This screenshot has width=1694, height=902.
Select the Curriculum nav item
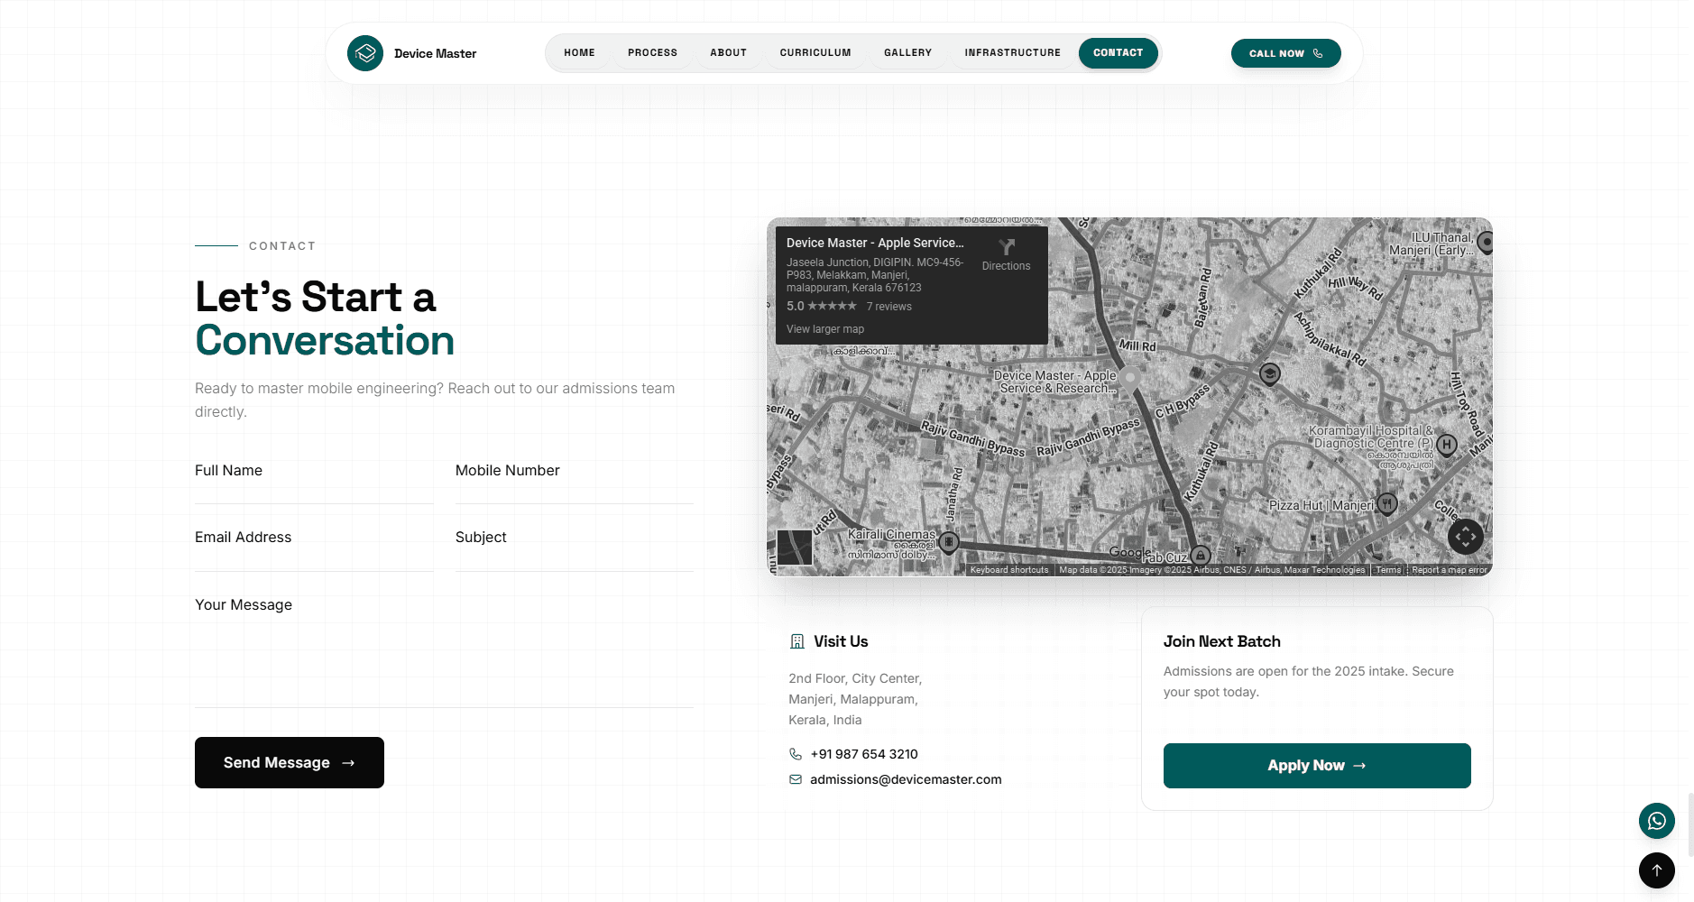pyautogui.click(x=815, y=53)
